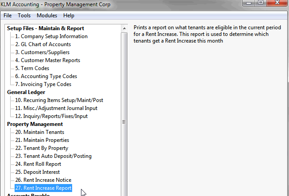Choose 22. Tenant By Property
Screen dimensions: 289x196
[x=42, y=148]
